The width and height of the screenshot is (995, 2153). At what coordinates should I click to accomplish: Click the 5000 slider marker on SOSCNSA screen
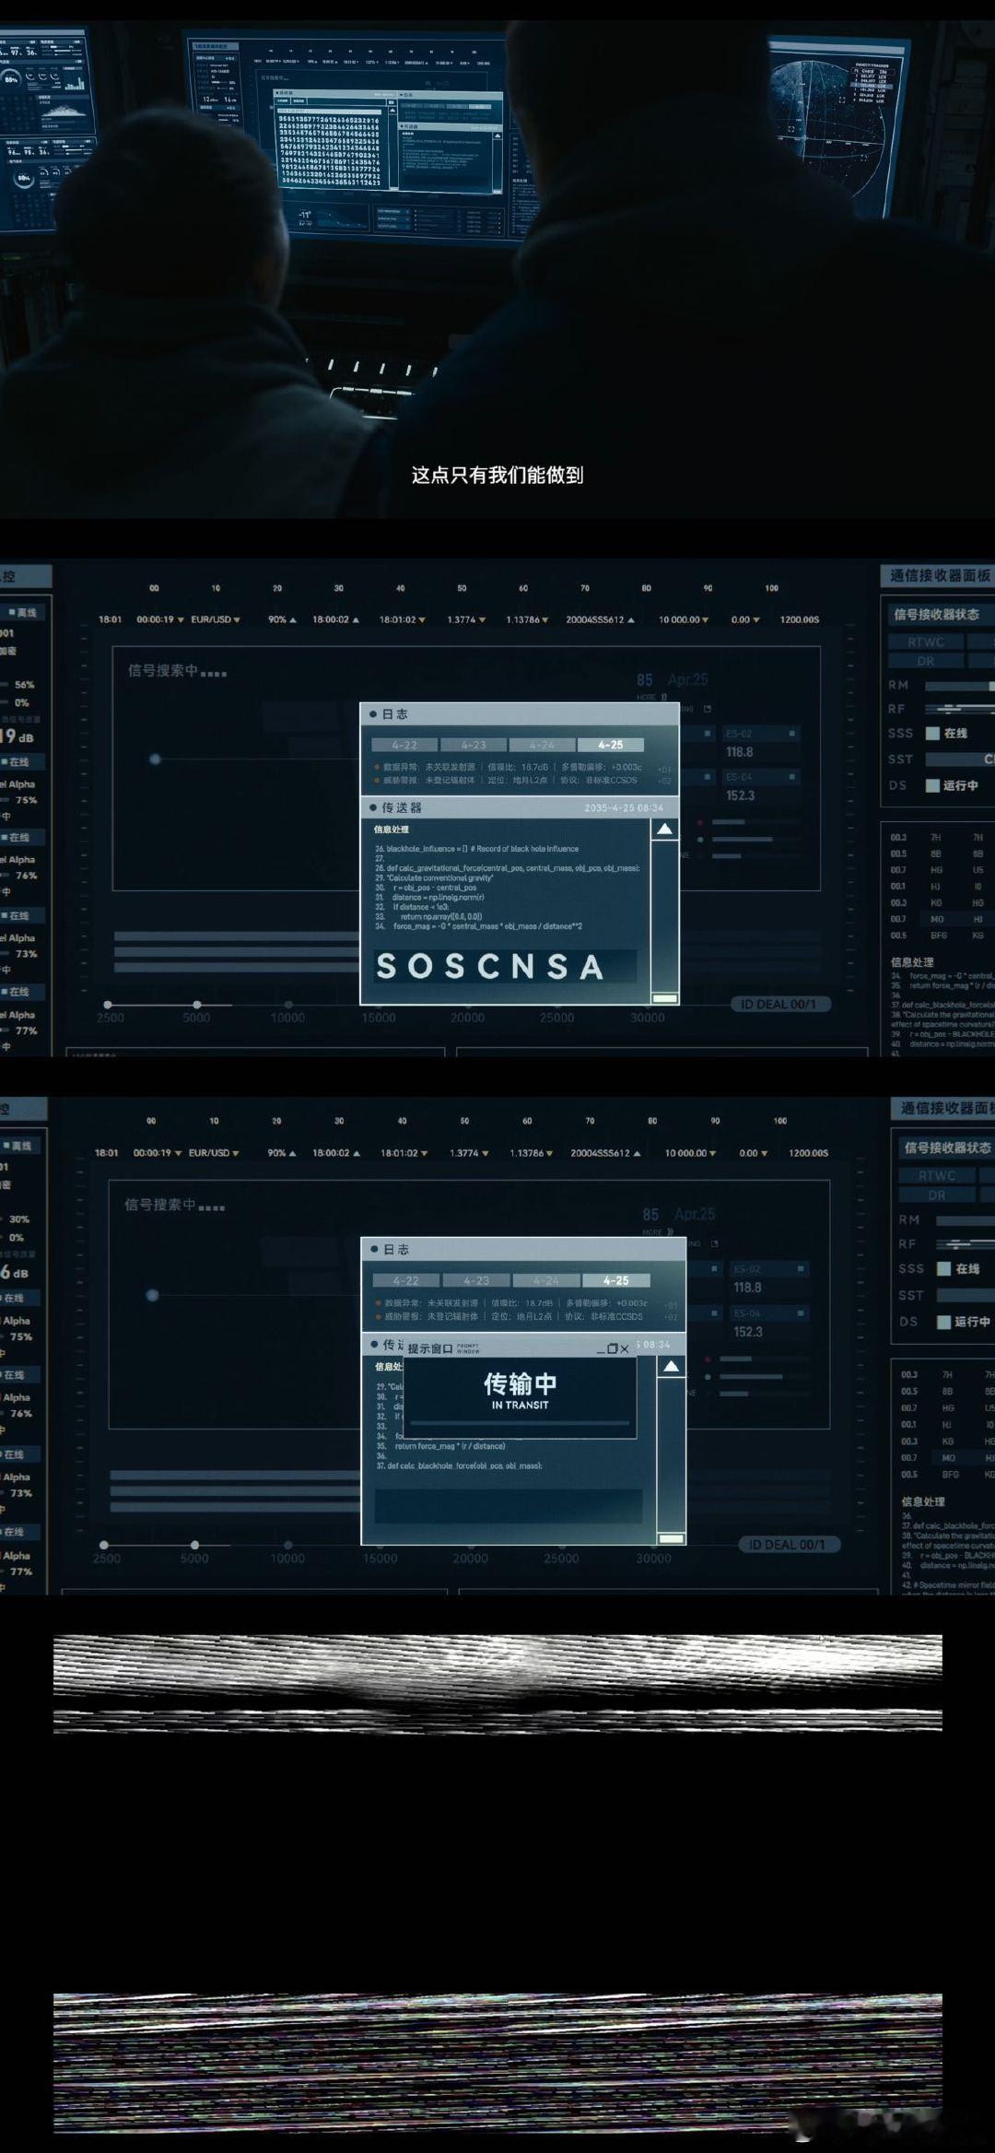pos(196,1005)
